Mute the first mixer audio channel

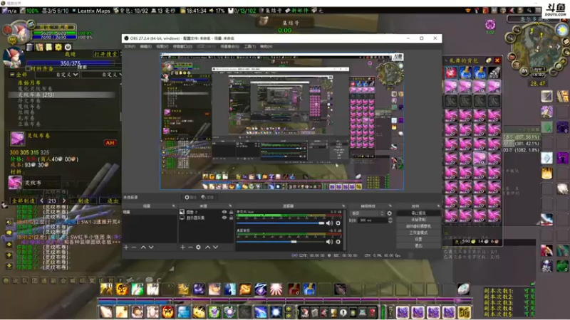[x=329, y=223]
